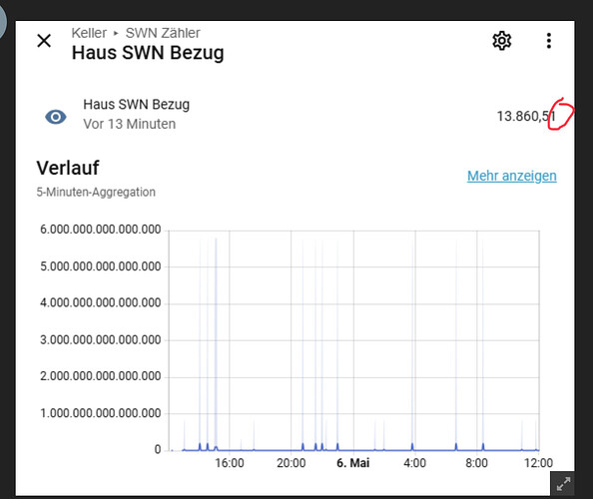Select the Keller breadcrumb

pyautogui.click(x=89, y=33)
